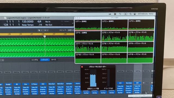Open Setting menu above the ES2 channel
Screen dimensions: 174x98
[x=43, y=72]
